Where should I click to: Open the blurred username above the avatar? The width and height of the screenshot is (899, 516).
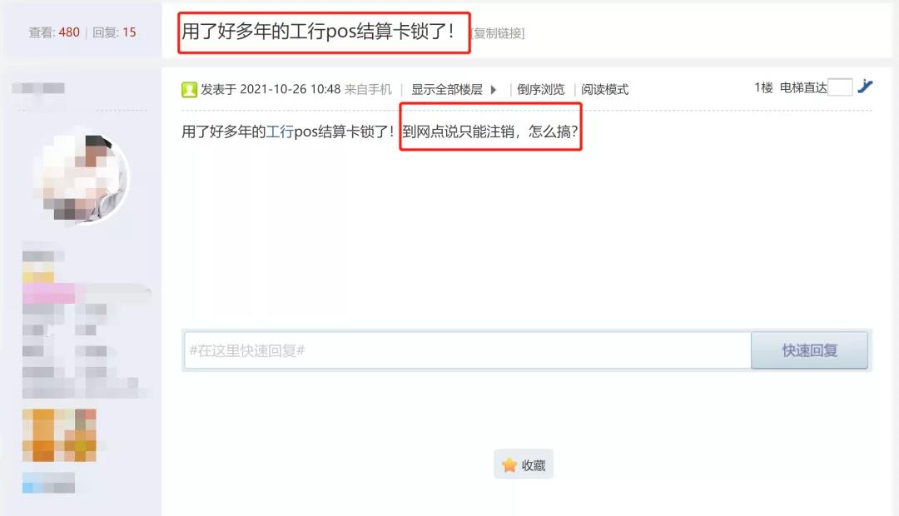pyautogui.click(x=38, y=88)
